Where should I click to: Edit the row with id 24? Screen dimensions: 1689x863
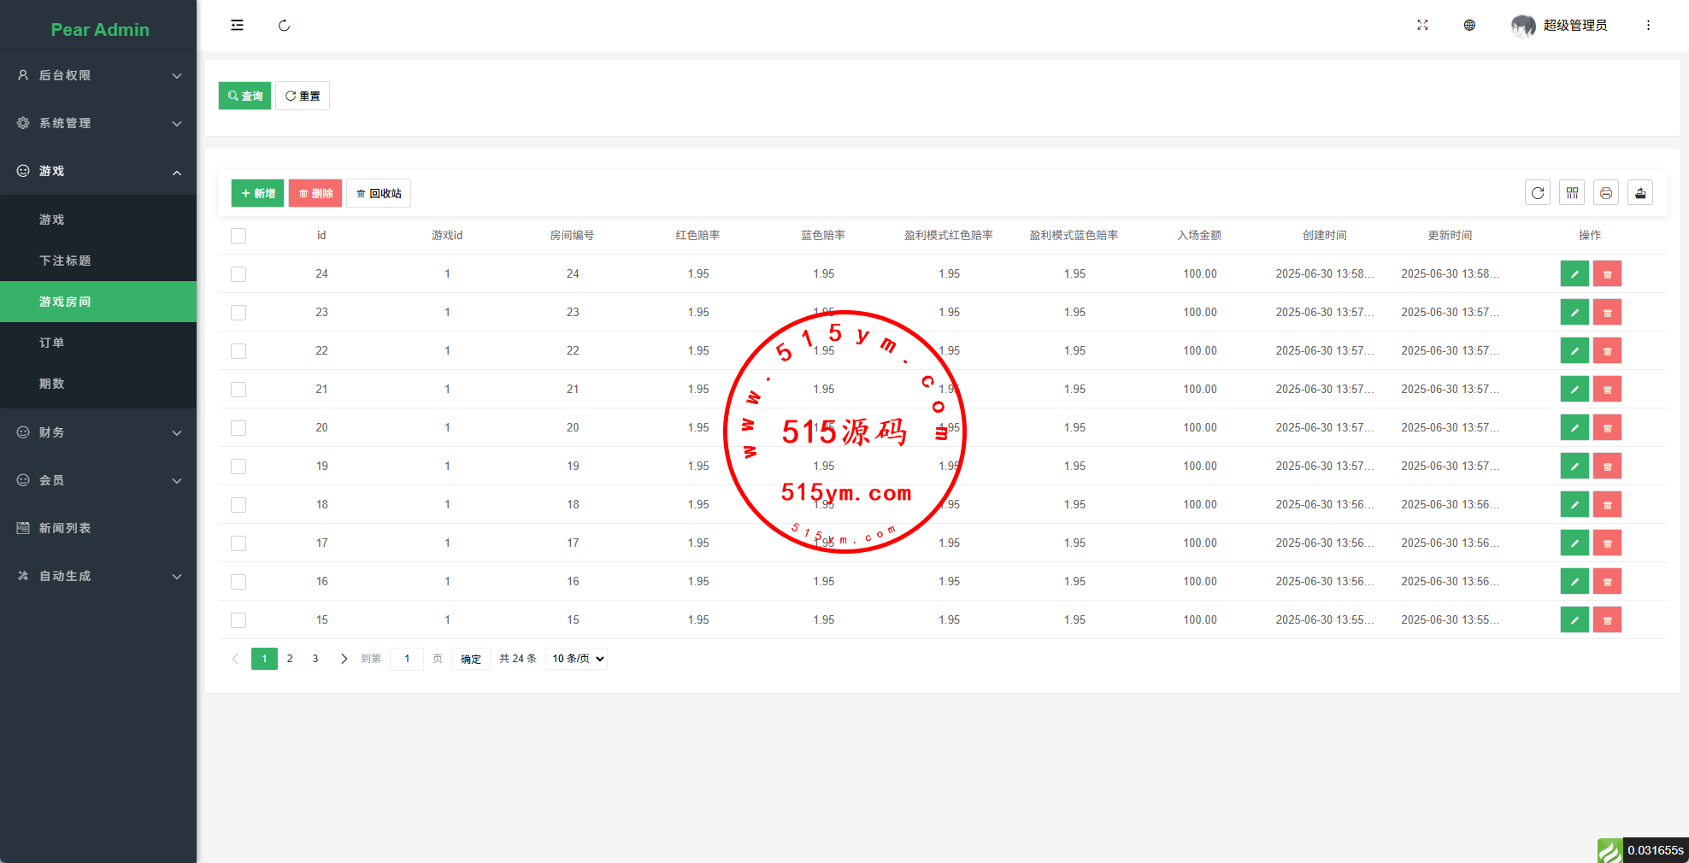1574,274
